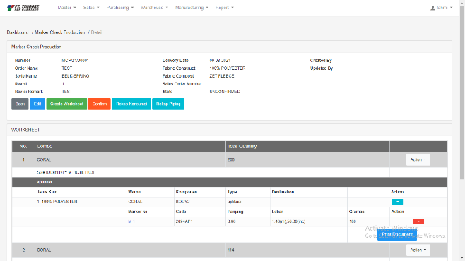The image size is (465, 261).
Task: Open Marker Check Production breadcrumb link
Action: pyautogui.click(x=60, y=32)
